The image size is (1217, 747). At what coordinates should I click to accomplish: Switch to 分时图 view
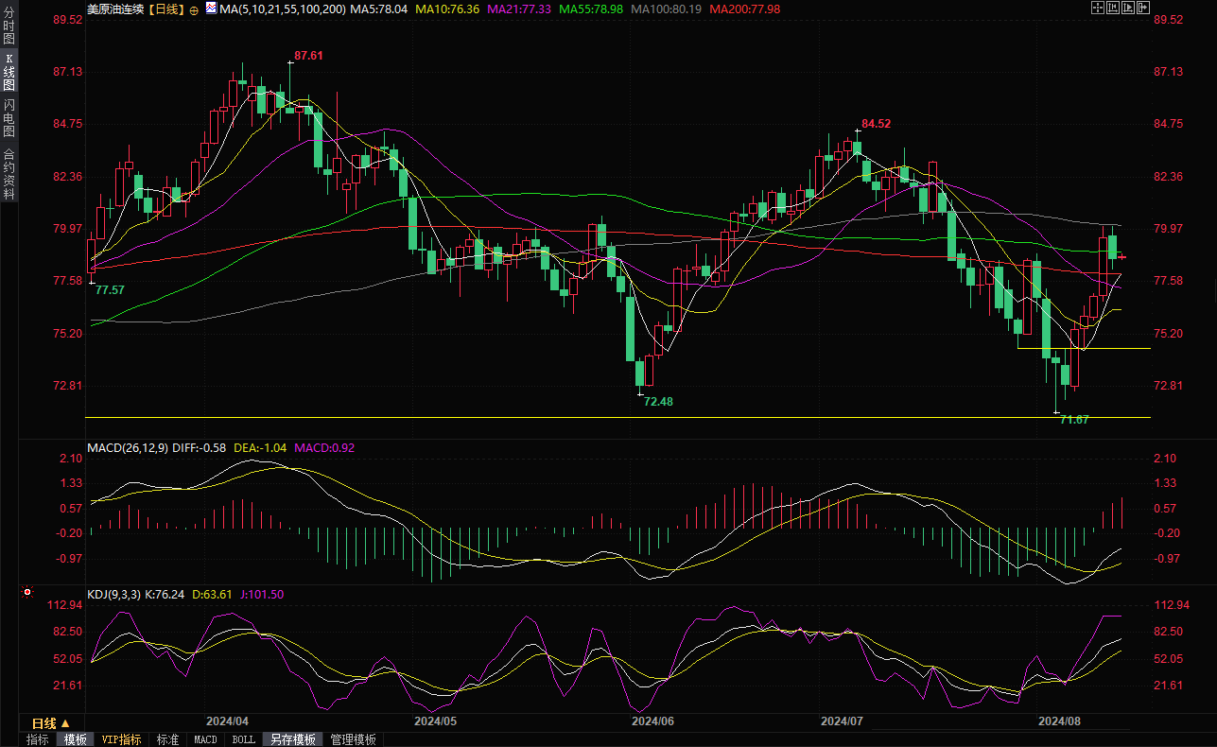tap(9, 28)
